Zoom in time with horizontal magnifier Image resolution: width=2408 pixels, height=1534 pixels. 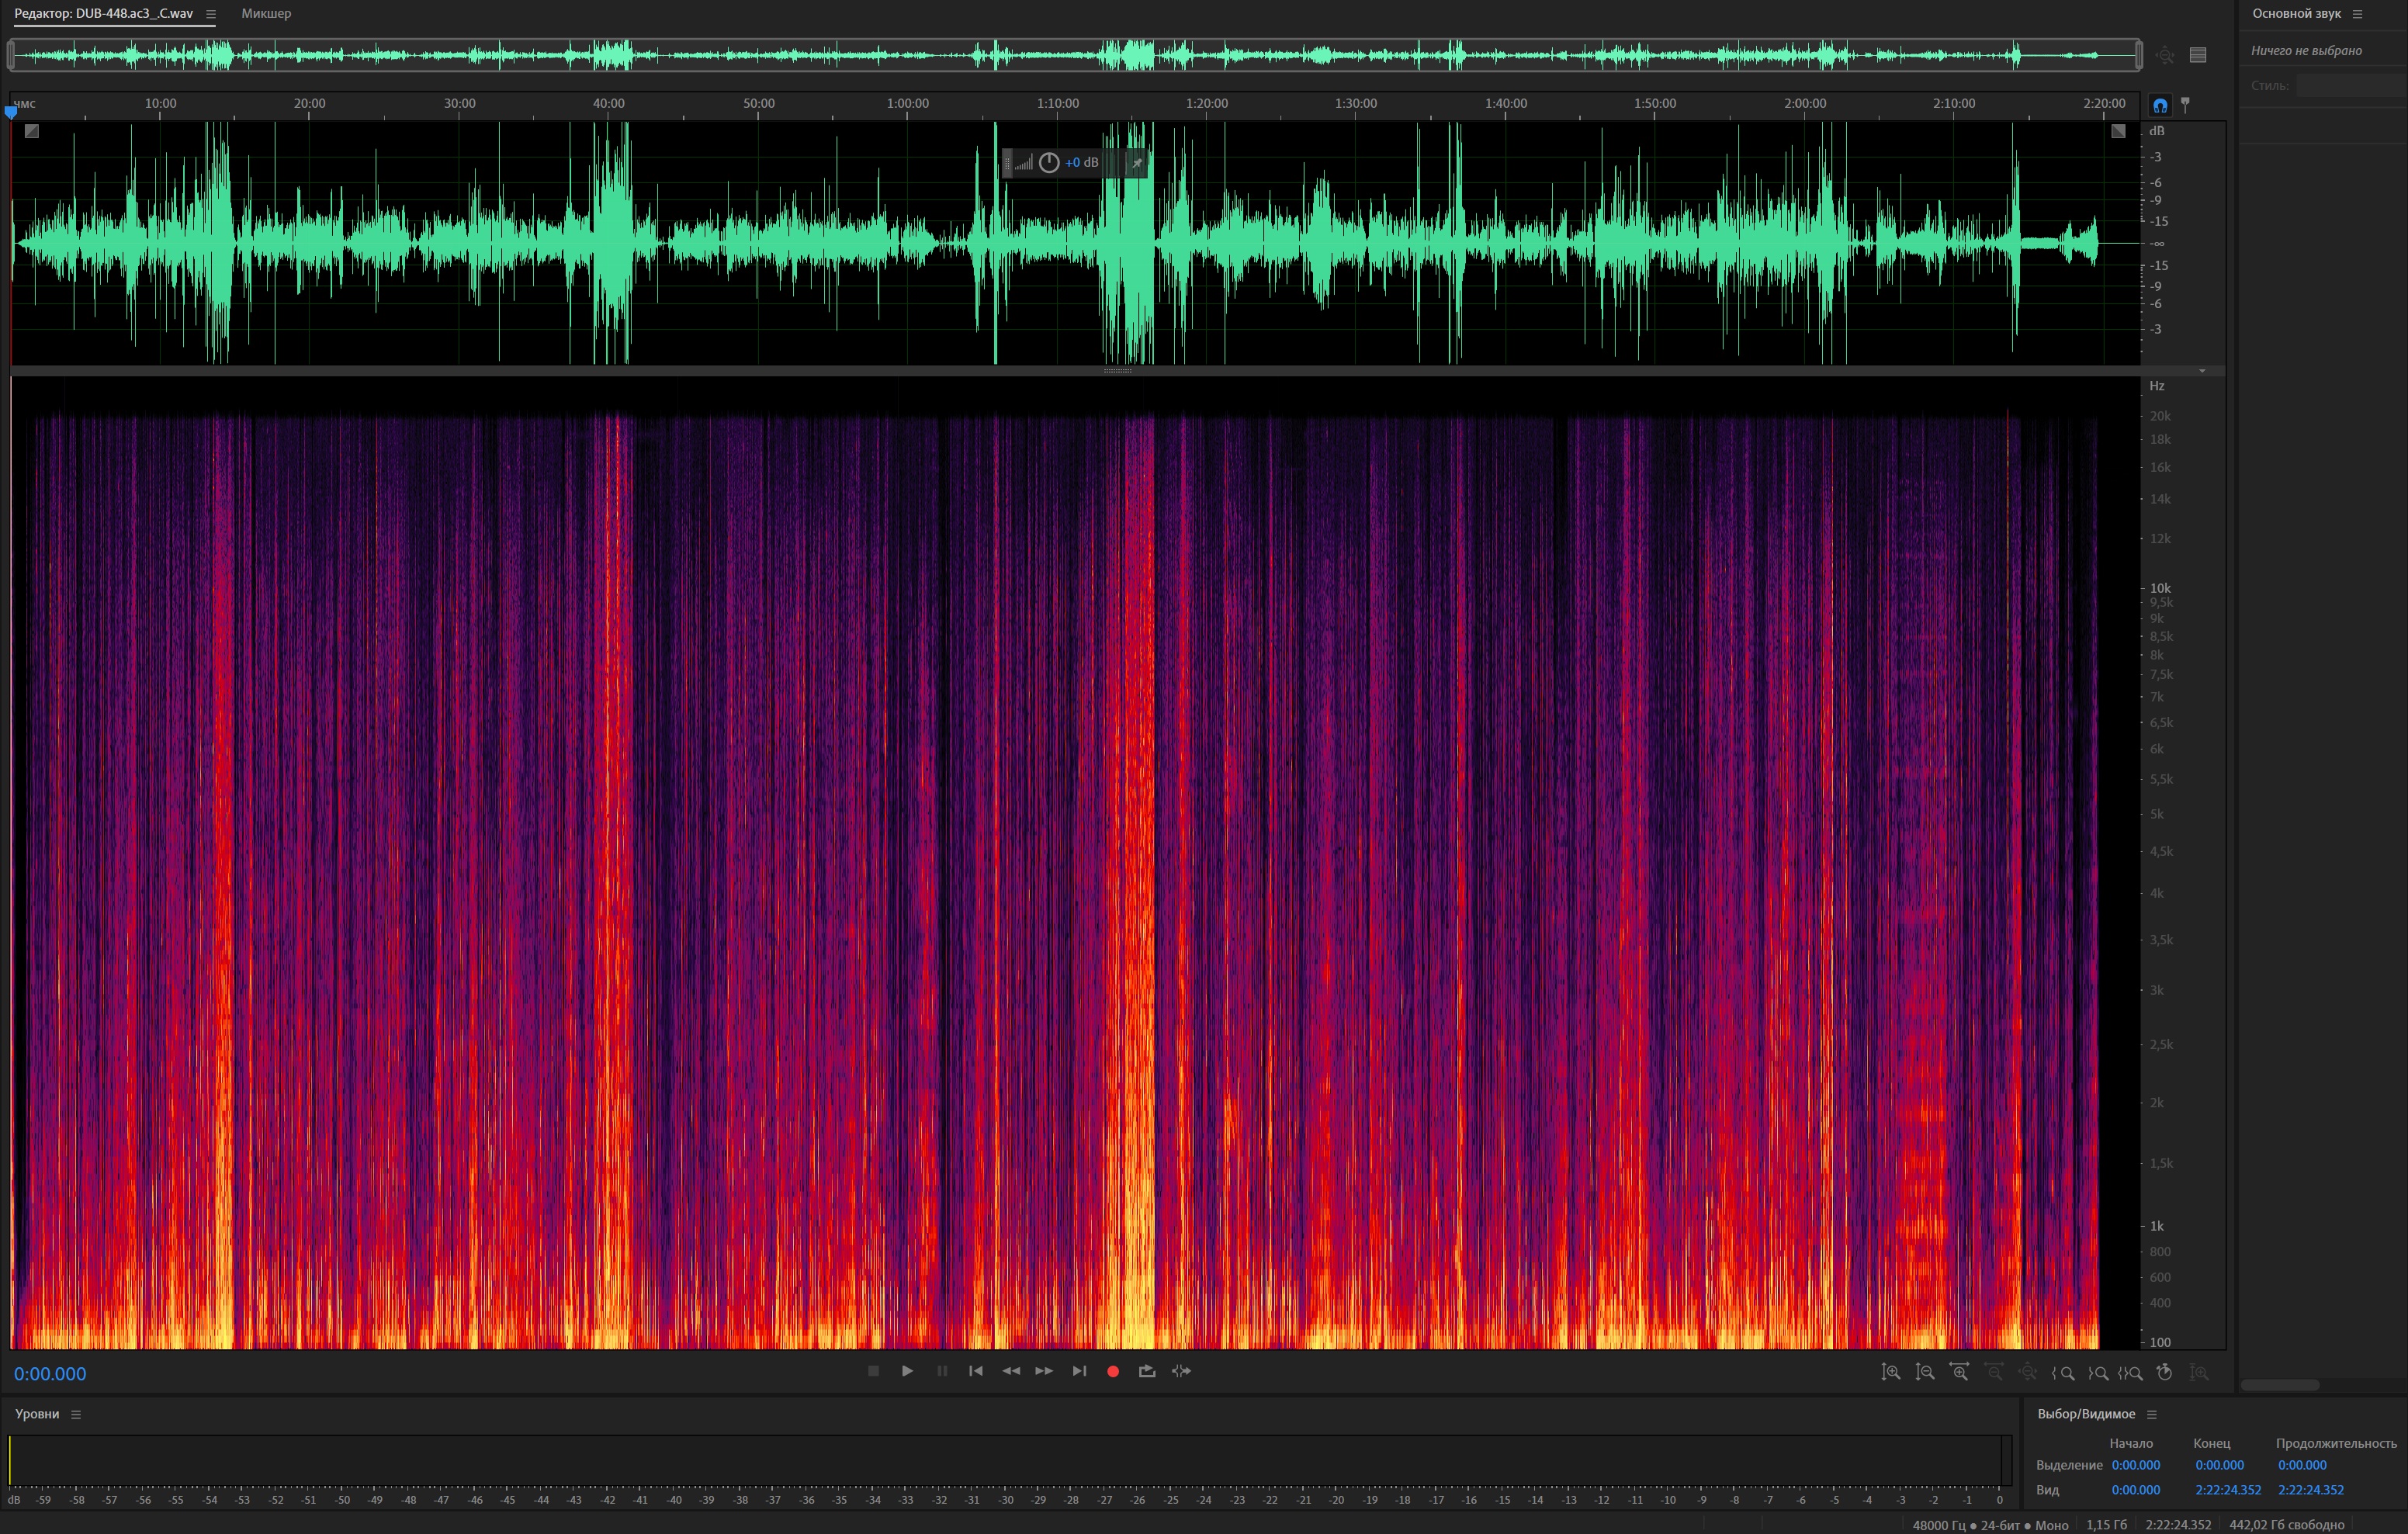click(x=1959, y=1373)
